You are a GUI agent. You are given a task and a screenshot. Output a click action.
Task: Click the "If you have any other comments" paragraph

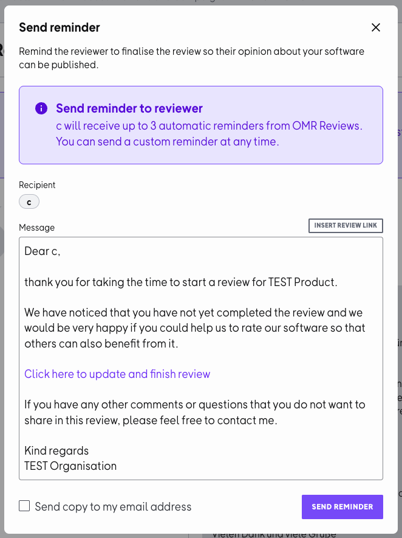[194, 412]
